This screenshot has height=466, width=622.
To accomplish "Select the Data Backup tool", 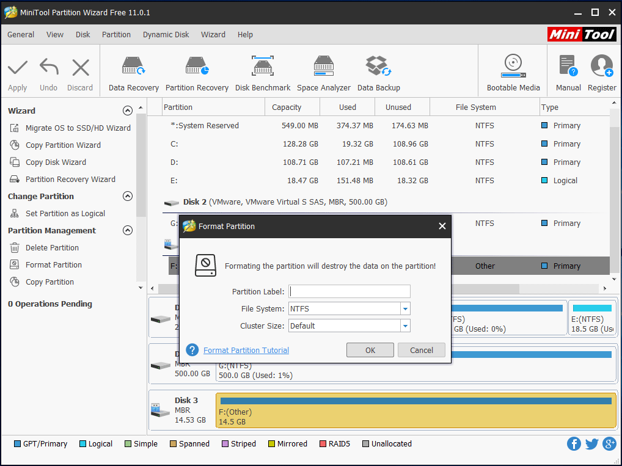I will tap(378, 70).
